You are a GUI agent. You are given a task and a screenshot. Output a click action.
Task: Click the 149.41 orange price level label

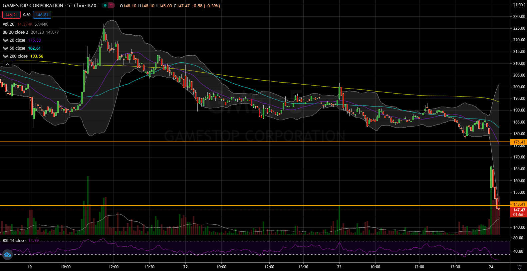point(519,204)
